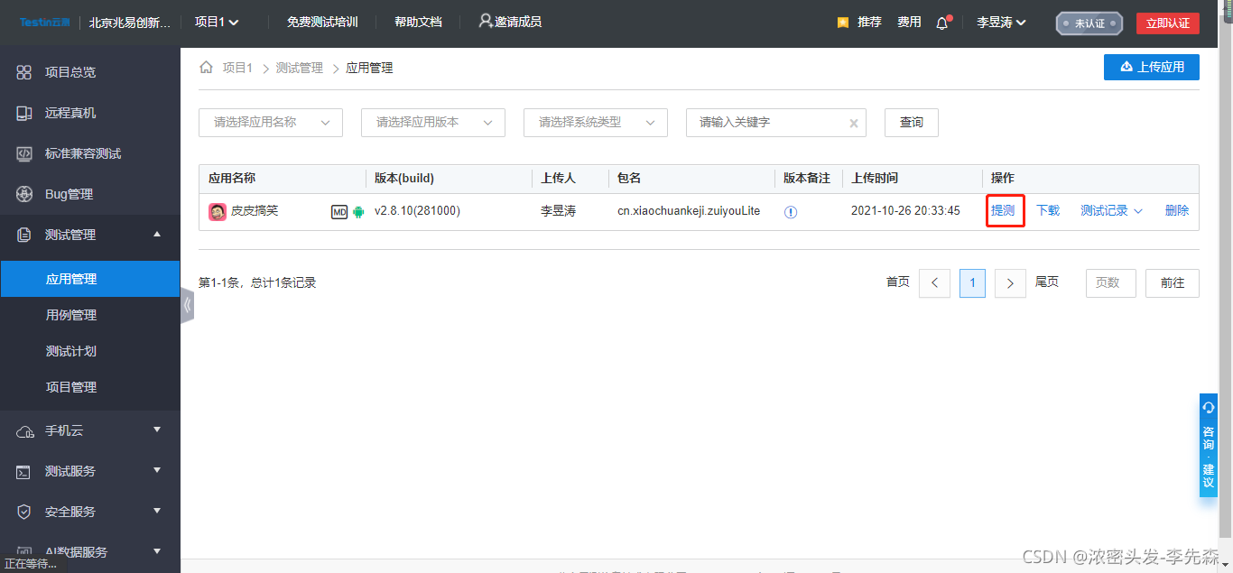Click the 皮皮搞笑 app avatar icon
The image size is (1233, 573).
(x=218, y=212)
